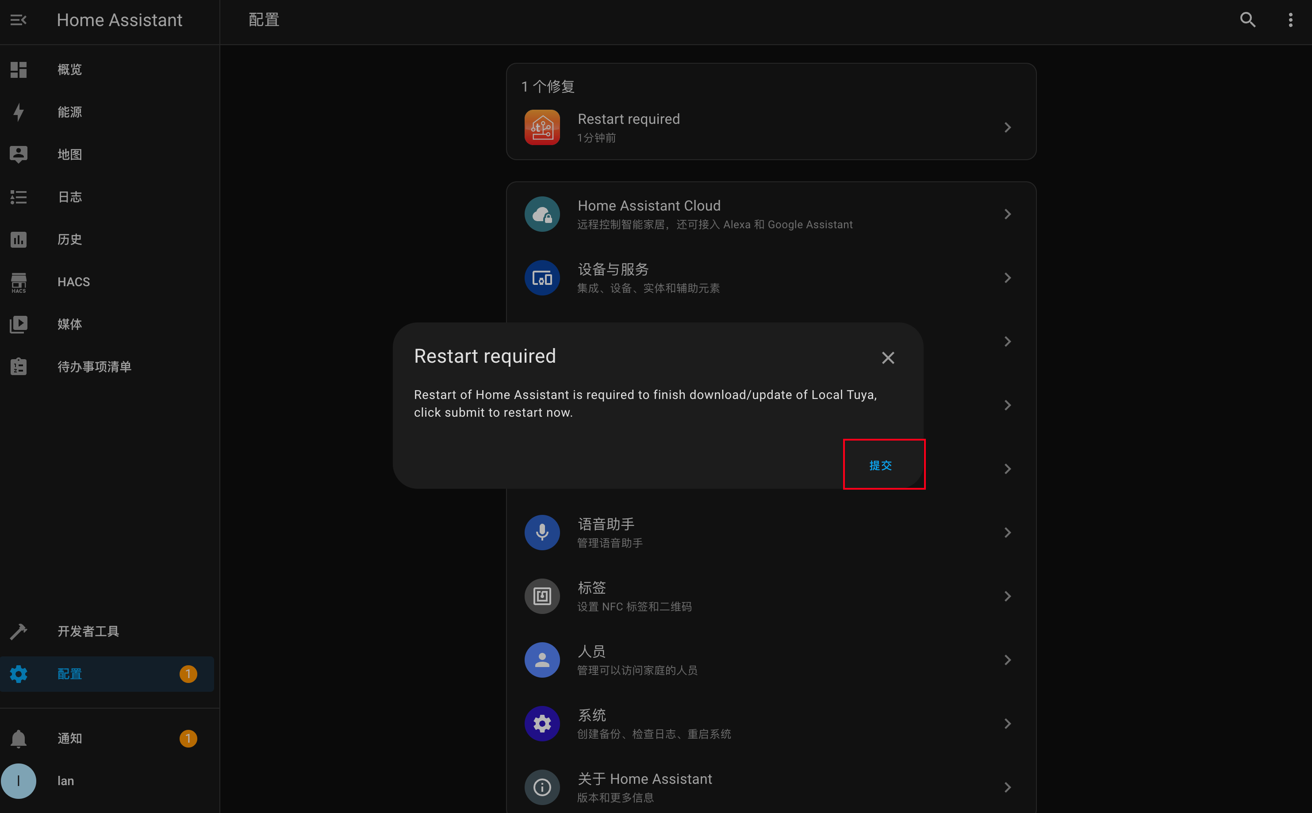Open the three-dot overflow menu
This screenshot has height=813, width=1312.
(x=1290, y=20)
